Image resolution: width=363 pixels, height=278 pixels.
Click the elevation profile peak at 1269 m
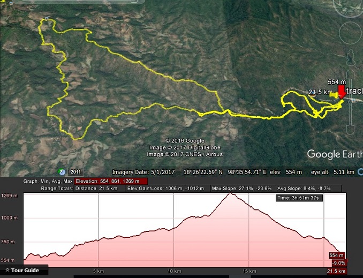click(x=231, y=193)
